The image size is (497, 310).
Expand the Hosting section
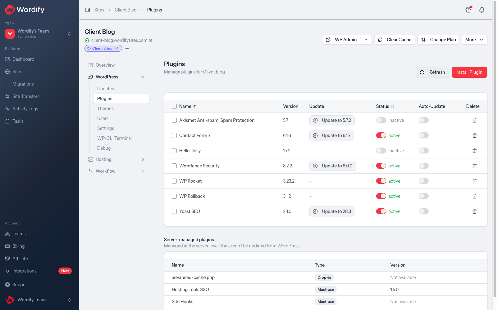[x=143, y=159]
